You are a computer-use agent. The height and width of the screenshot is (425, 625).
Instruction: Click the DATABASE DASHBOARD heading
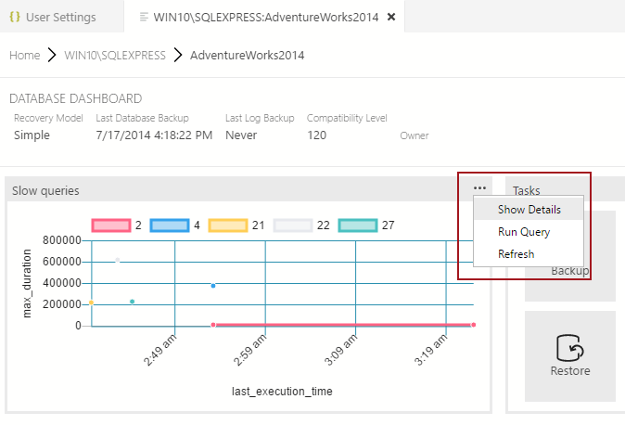click(x=76, y=98)
